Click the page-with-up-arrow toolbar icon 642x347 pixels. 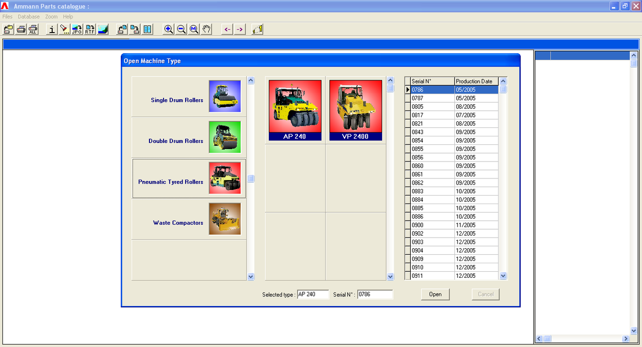(x=122, y=29)
